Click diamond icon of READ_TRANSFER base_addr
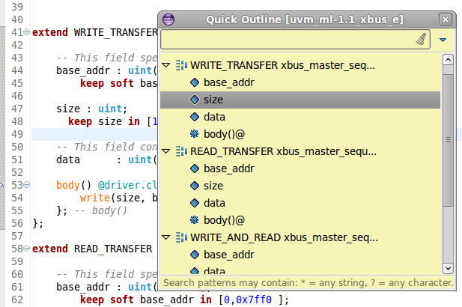 (x=195, y=168)
